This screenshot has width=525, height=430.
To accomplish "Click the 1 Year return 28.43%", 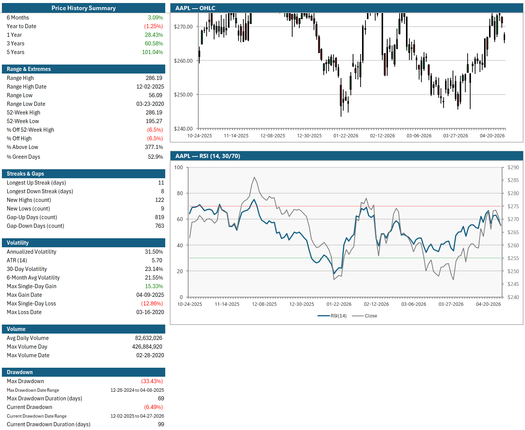I will point(154,35).
